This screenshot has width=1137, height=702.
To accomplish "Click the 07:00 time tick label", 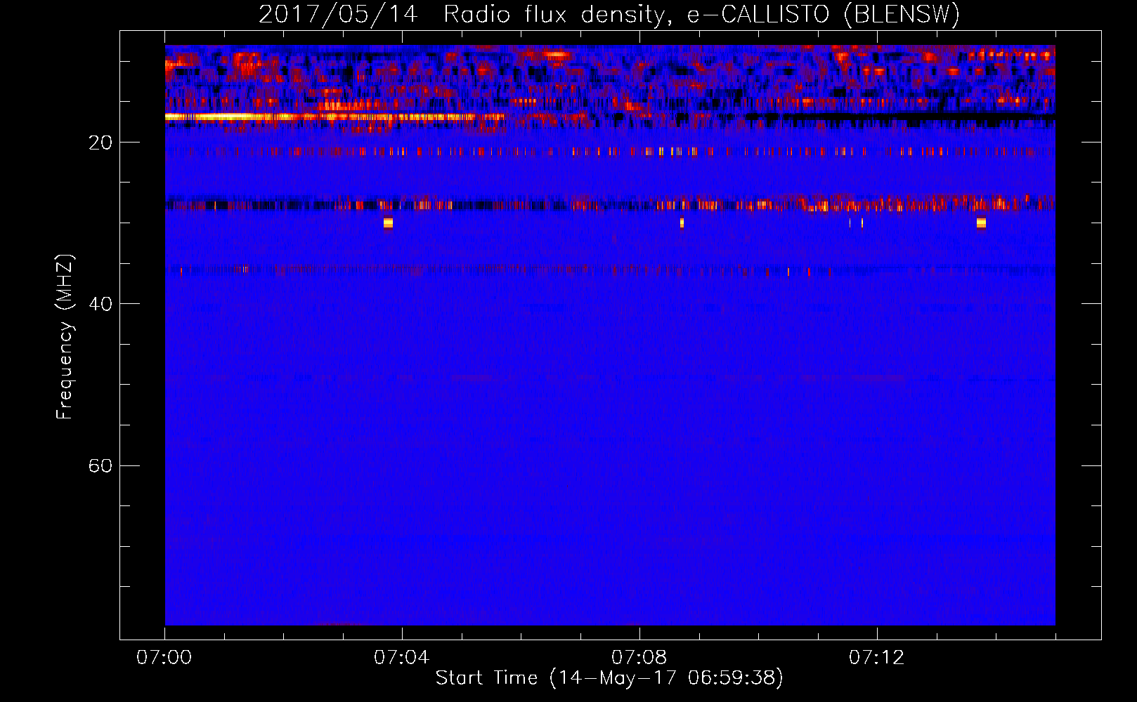I will click(164, 658).
